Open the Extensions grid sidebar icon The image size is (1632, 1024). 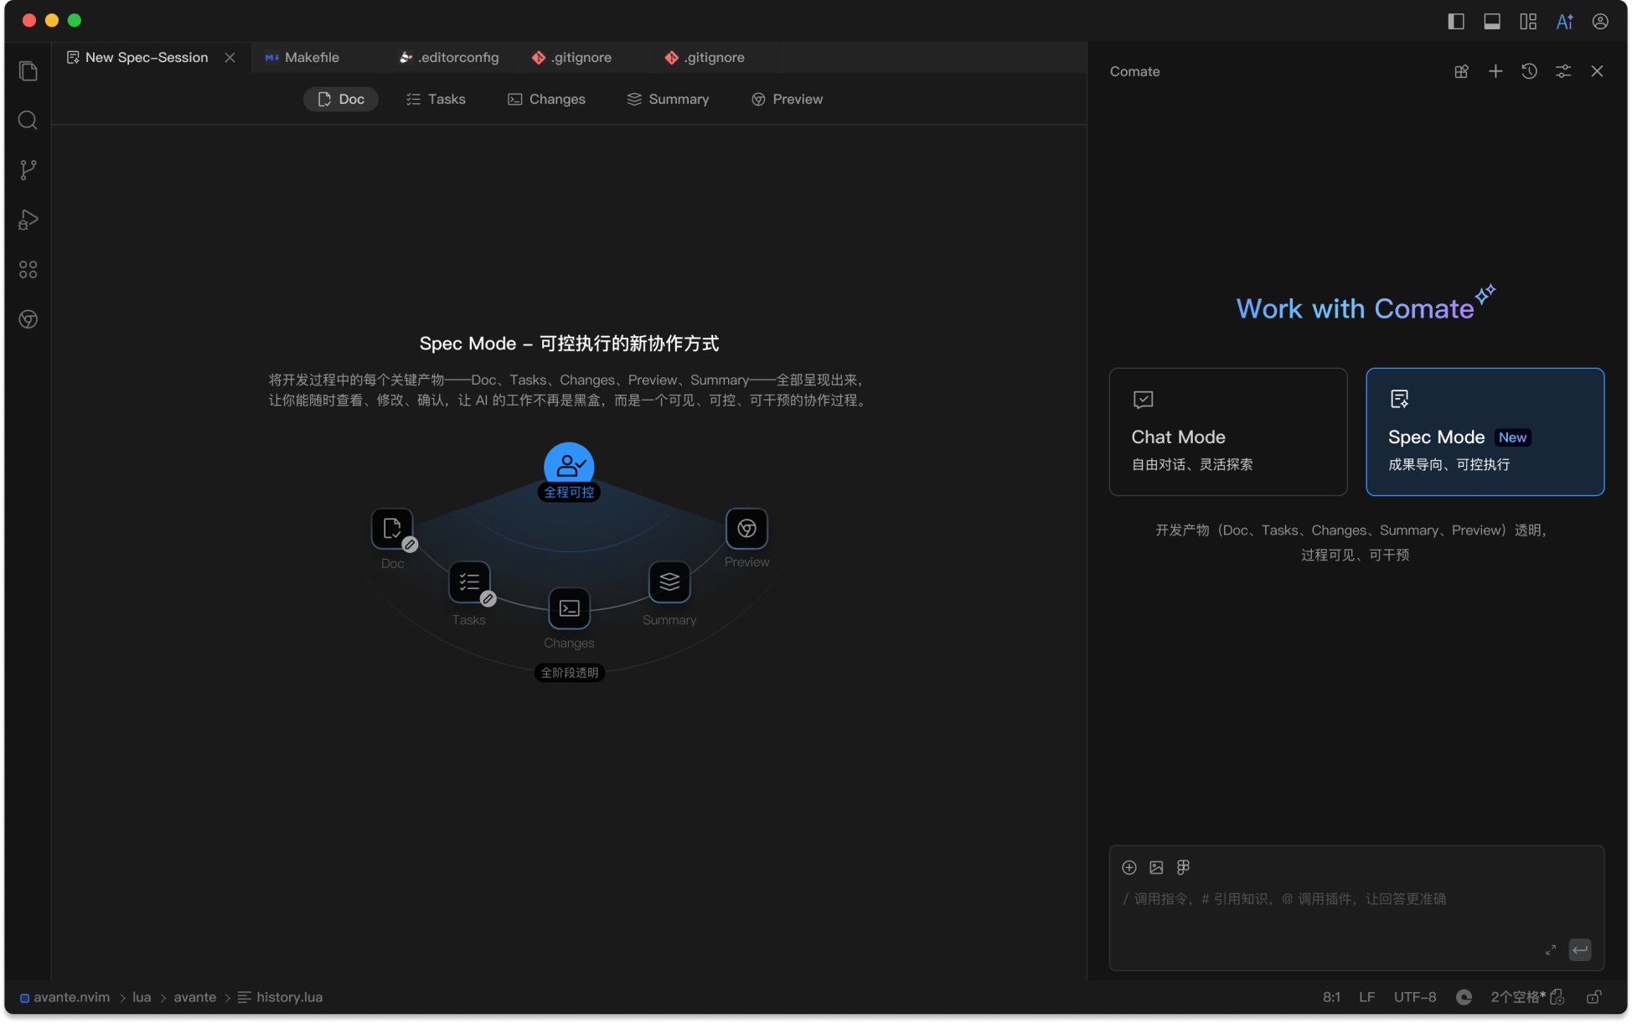[x=28, y=270]
